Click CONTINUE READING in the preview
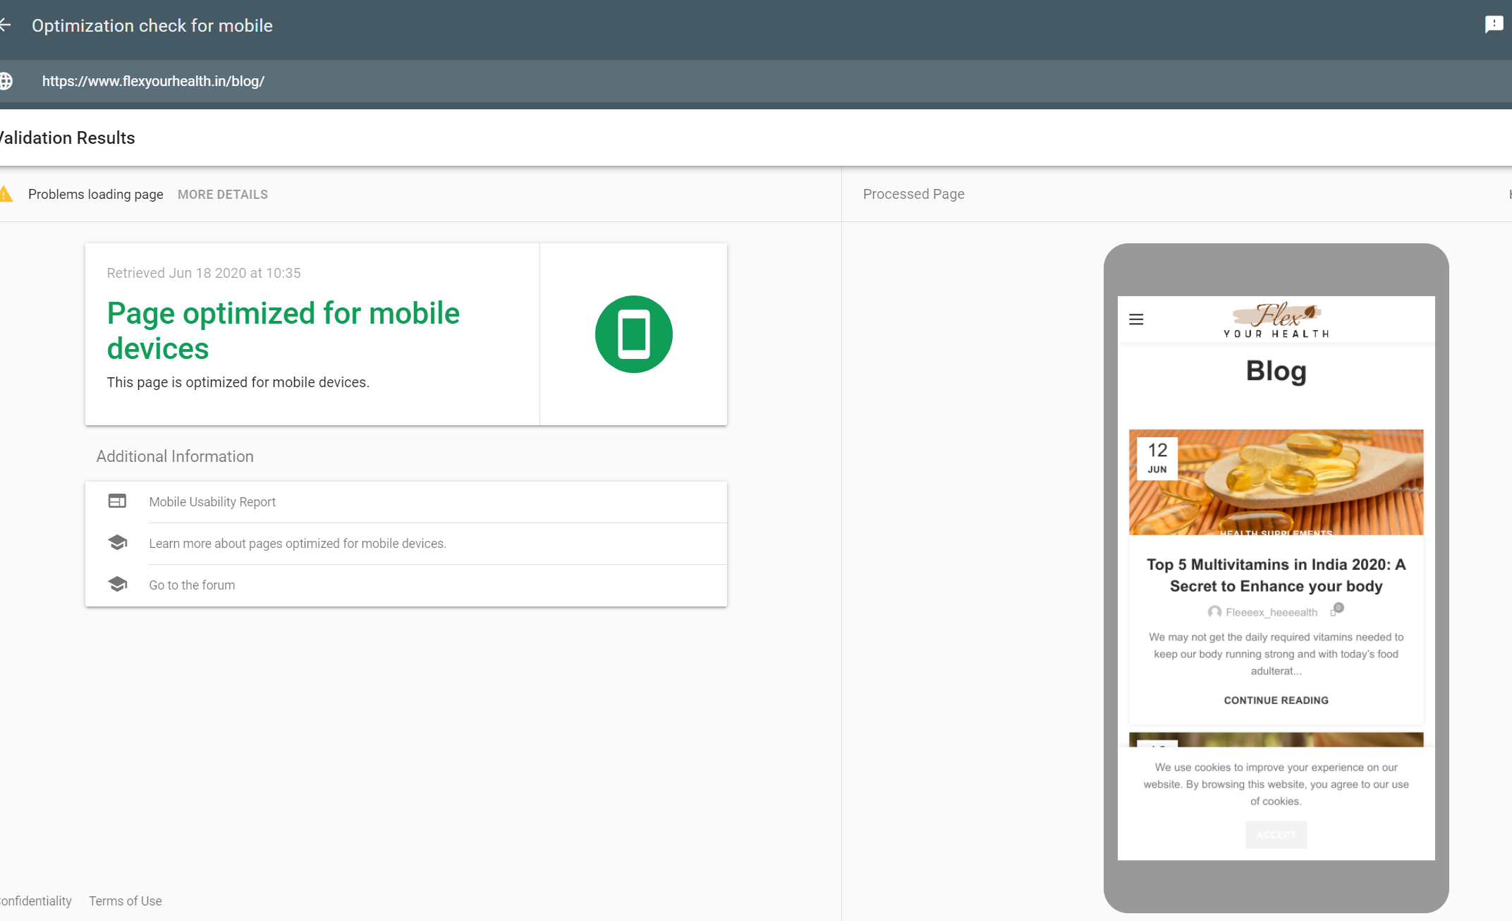 point(1276,700)
